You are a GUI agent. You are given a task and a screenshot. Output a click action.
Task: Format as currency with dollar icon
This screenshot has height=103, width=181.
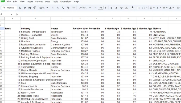click(x=53, y=8)
